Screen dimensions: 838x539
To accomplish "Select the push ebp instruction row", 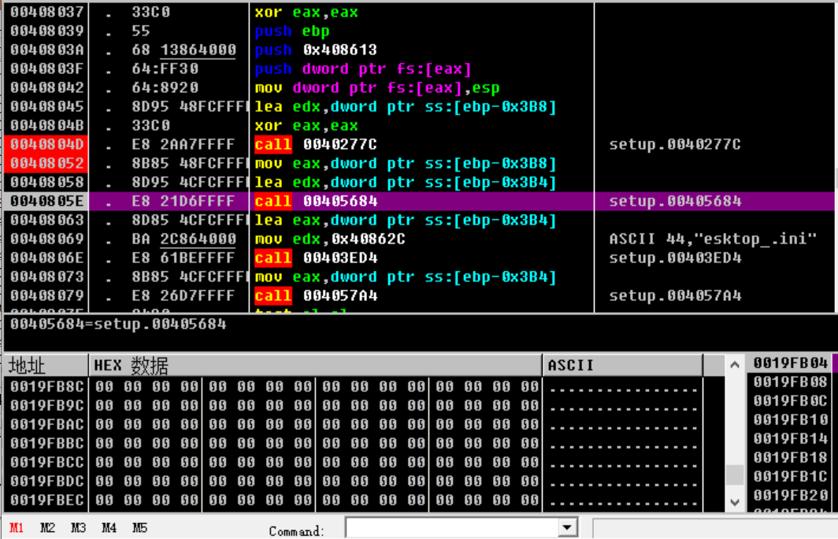I will click(292, 31).
